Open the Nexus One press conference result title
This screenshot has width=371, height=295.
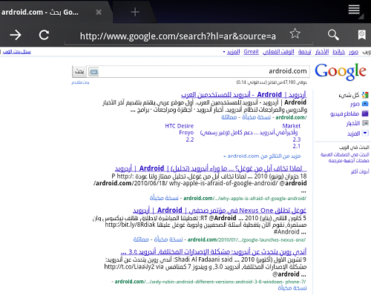[220, 211]
